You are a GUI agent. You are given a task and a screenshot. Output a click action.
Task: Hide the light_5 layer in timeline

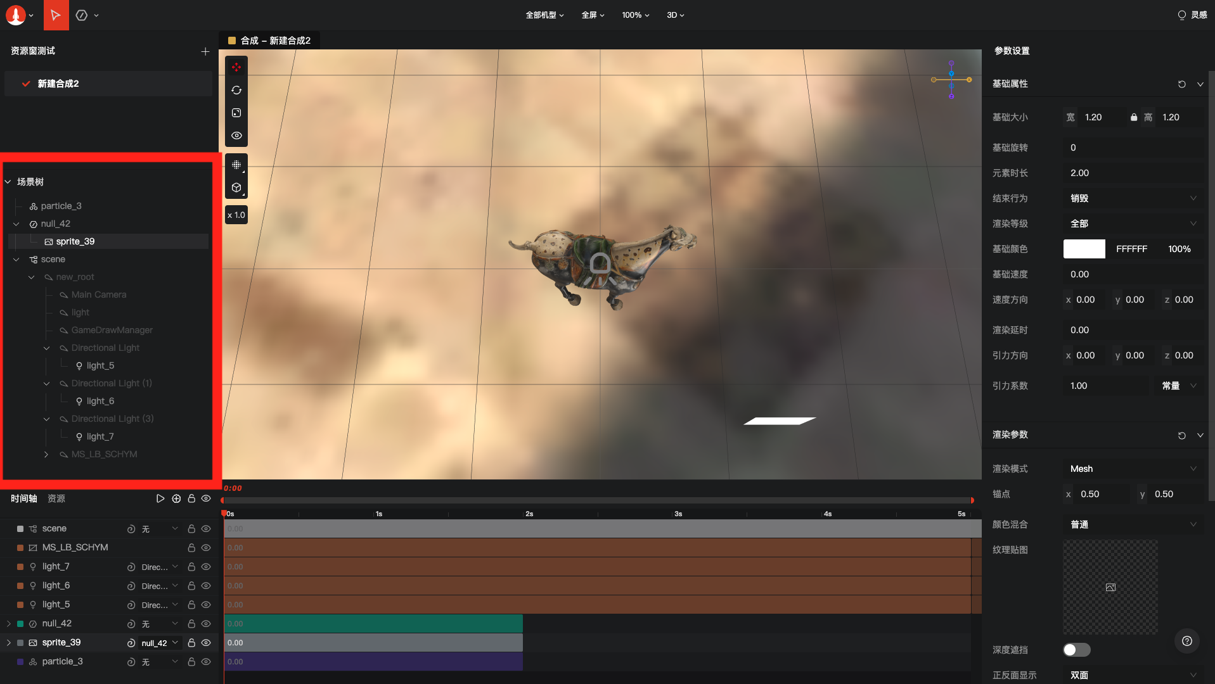(x=206, y=605)
